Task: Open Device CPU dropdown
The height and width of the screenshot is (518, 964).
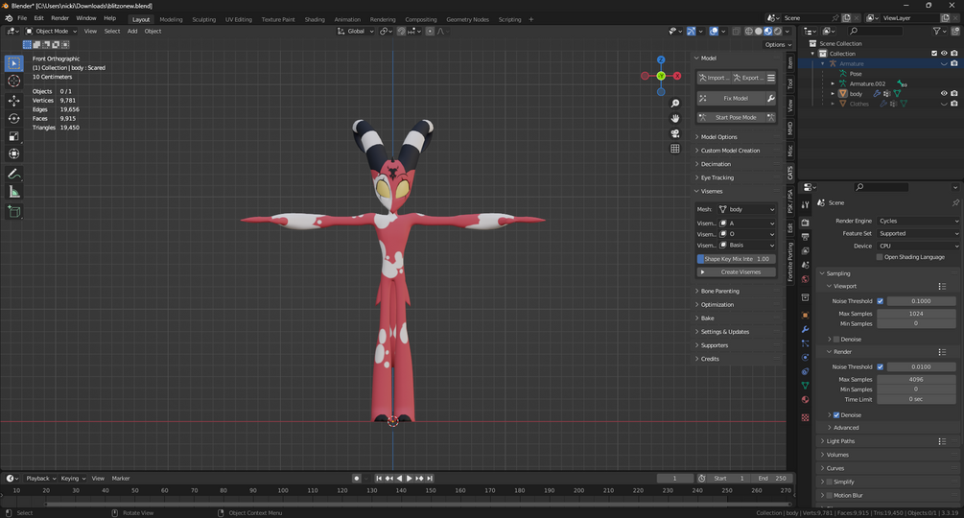Action: click(x=919, y=246)
